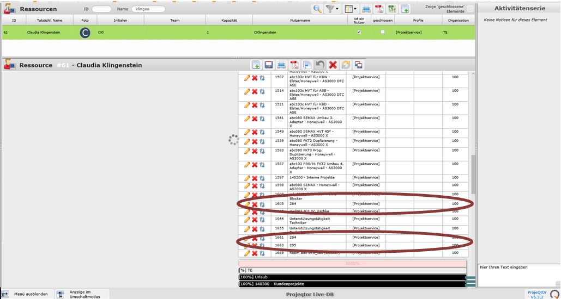The image size is (561, 299).
Task: Open the column selector dropdown
Action: click(352, 9)
